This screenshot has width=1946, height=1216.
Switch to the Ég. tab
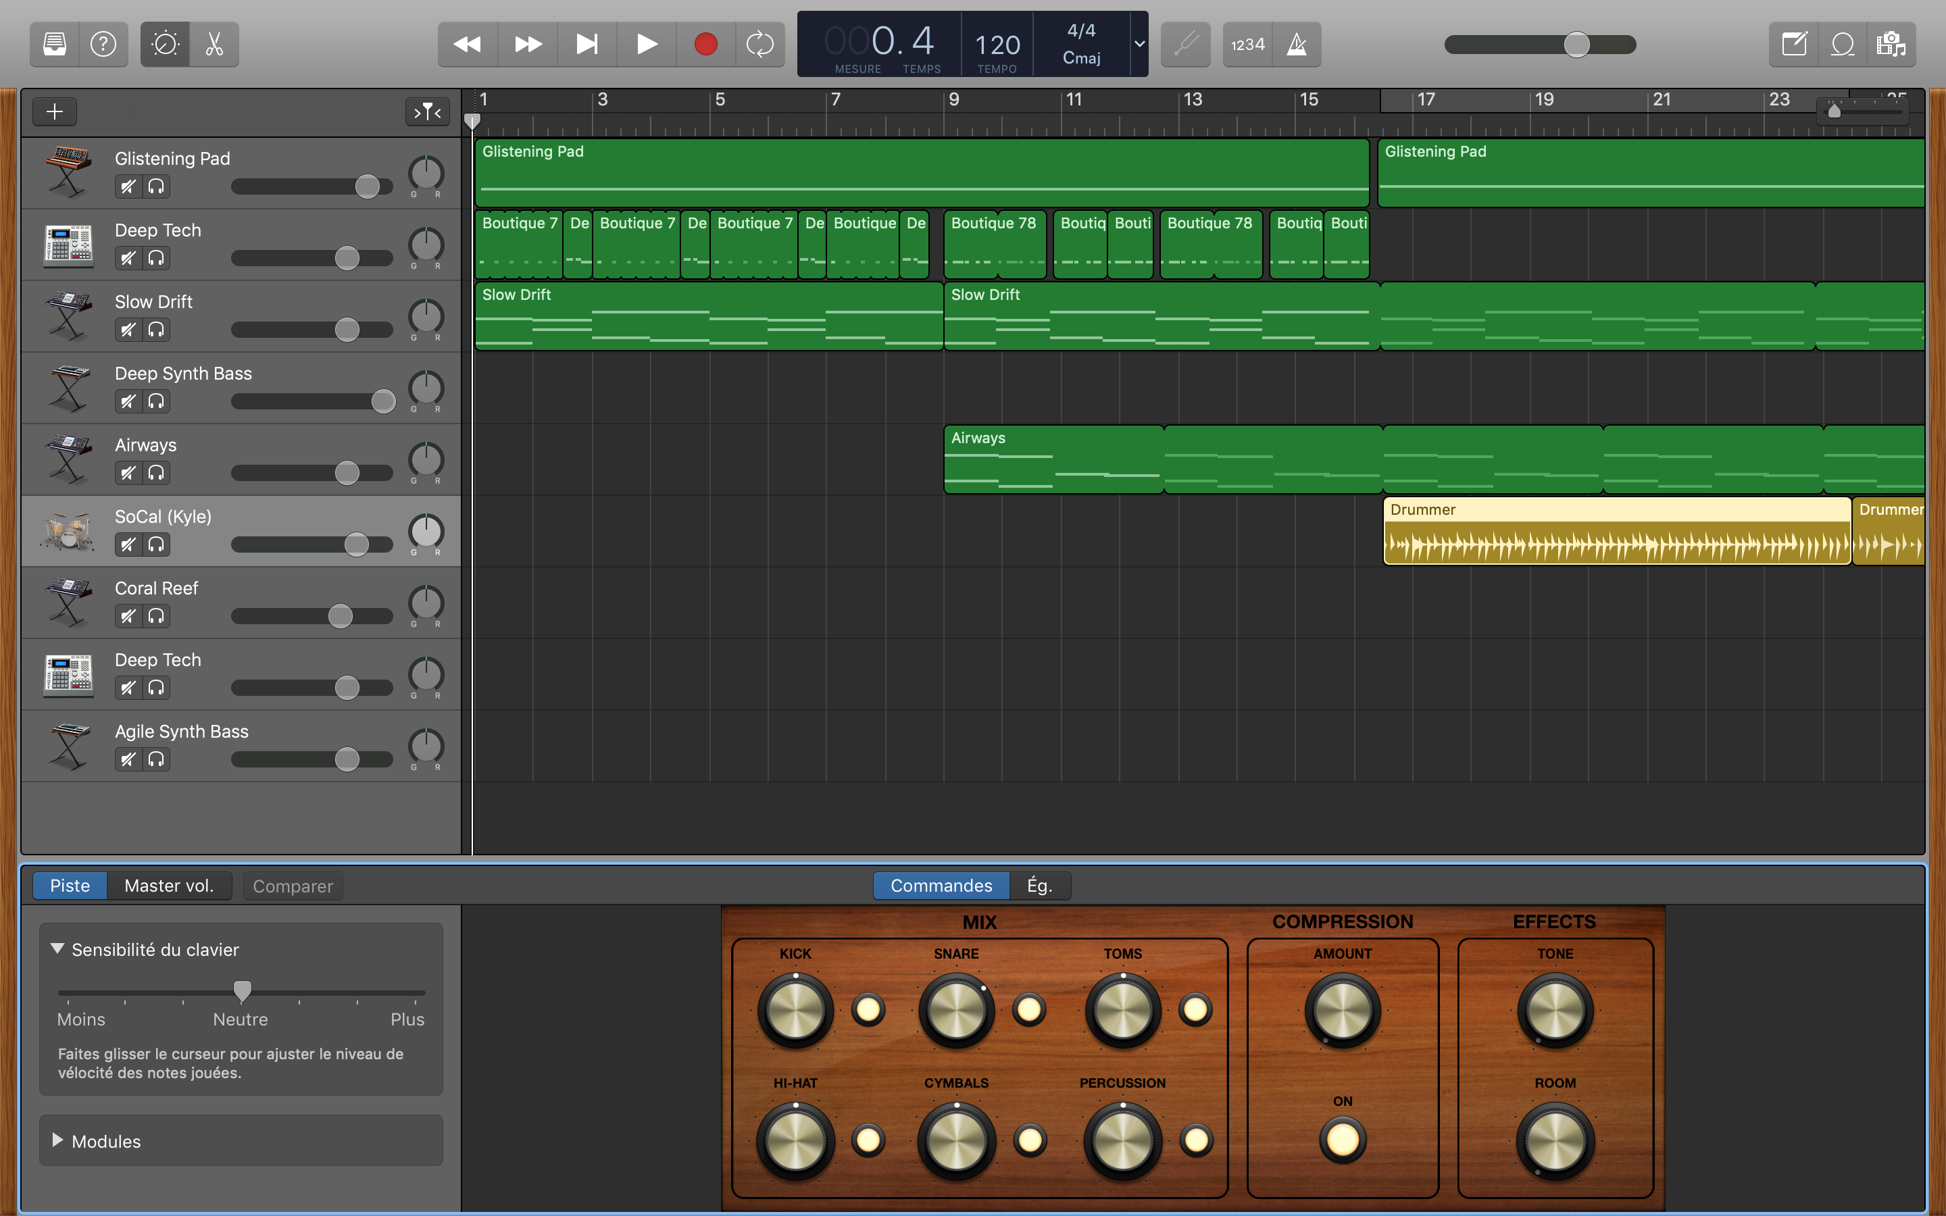click(x=1040, y=886)
